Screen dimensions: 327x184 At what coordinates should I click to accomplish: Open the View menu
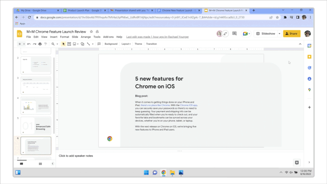(44, 37)
